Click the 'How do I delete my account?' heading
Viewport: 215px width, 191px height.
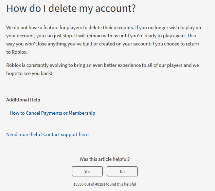71,8
